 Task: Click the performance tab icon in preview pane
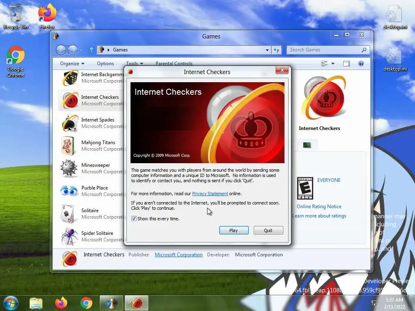click(x=307, y=145)
